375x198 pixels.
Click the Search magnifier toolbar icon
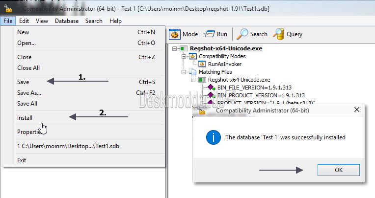[x=242, y=34]
